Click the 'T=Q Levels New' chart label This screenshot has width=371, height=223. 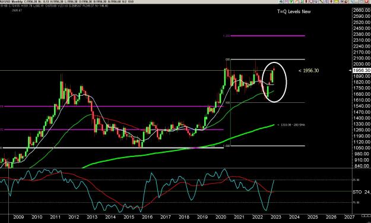pos(294,11)
